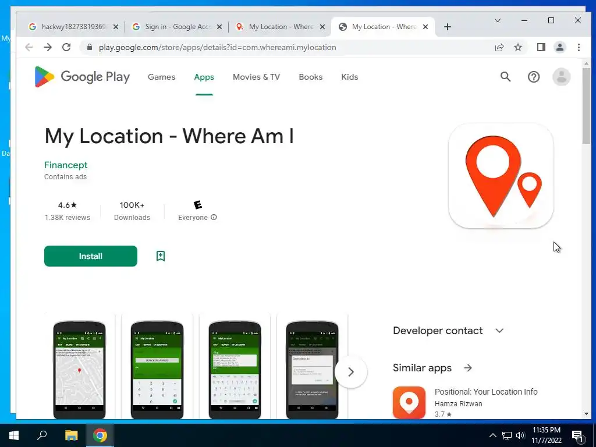The image size is (596, 447).
Task: Open third screenshot with keyboard
Action: click(235, 370)
